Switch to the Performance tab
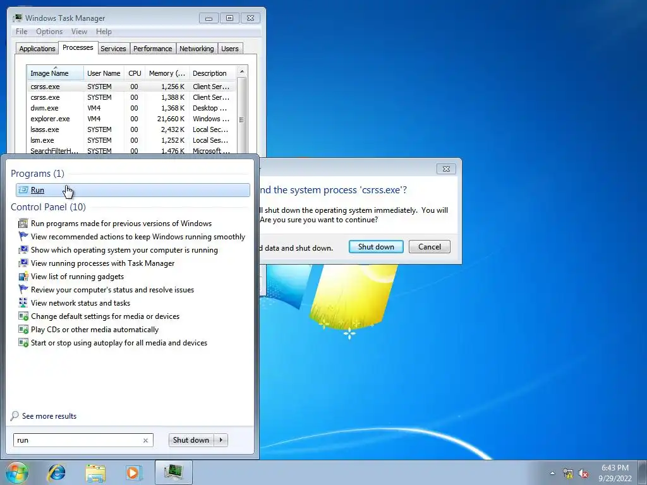The height and width of the screenshot is (485, 647). pyautogui.click(x=152, y=49)
